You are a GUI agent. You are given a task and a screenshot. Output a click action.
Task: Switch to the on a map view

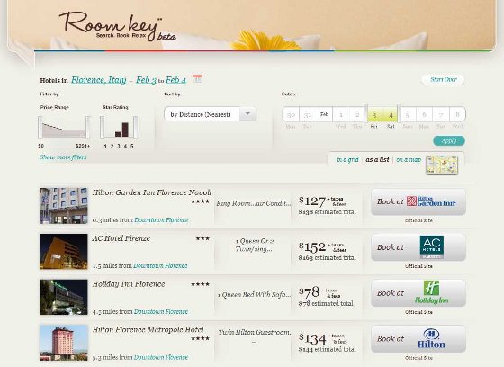click(409, 160)
